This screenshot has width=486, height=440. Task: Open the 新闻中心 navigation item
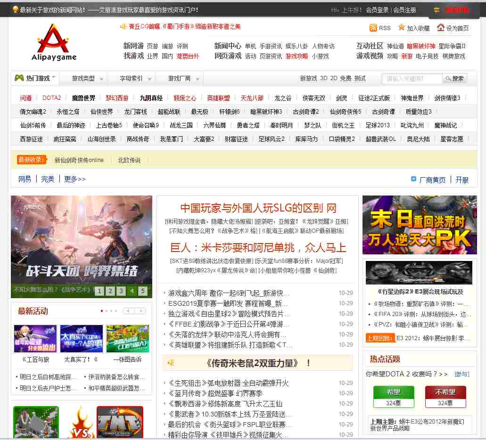tap(228, 46)
